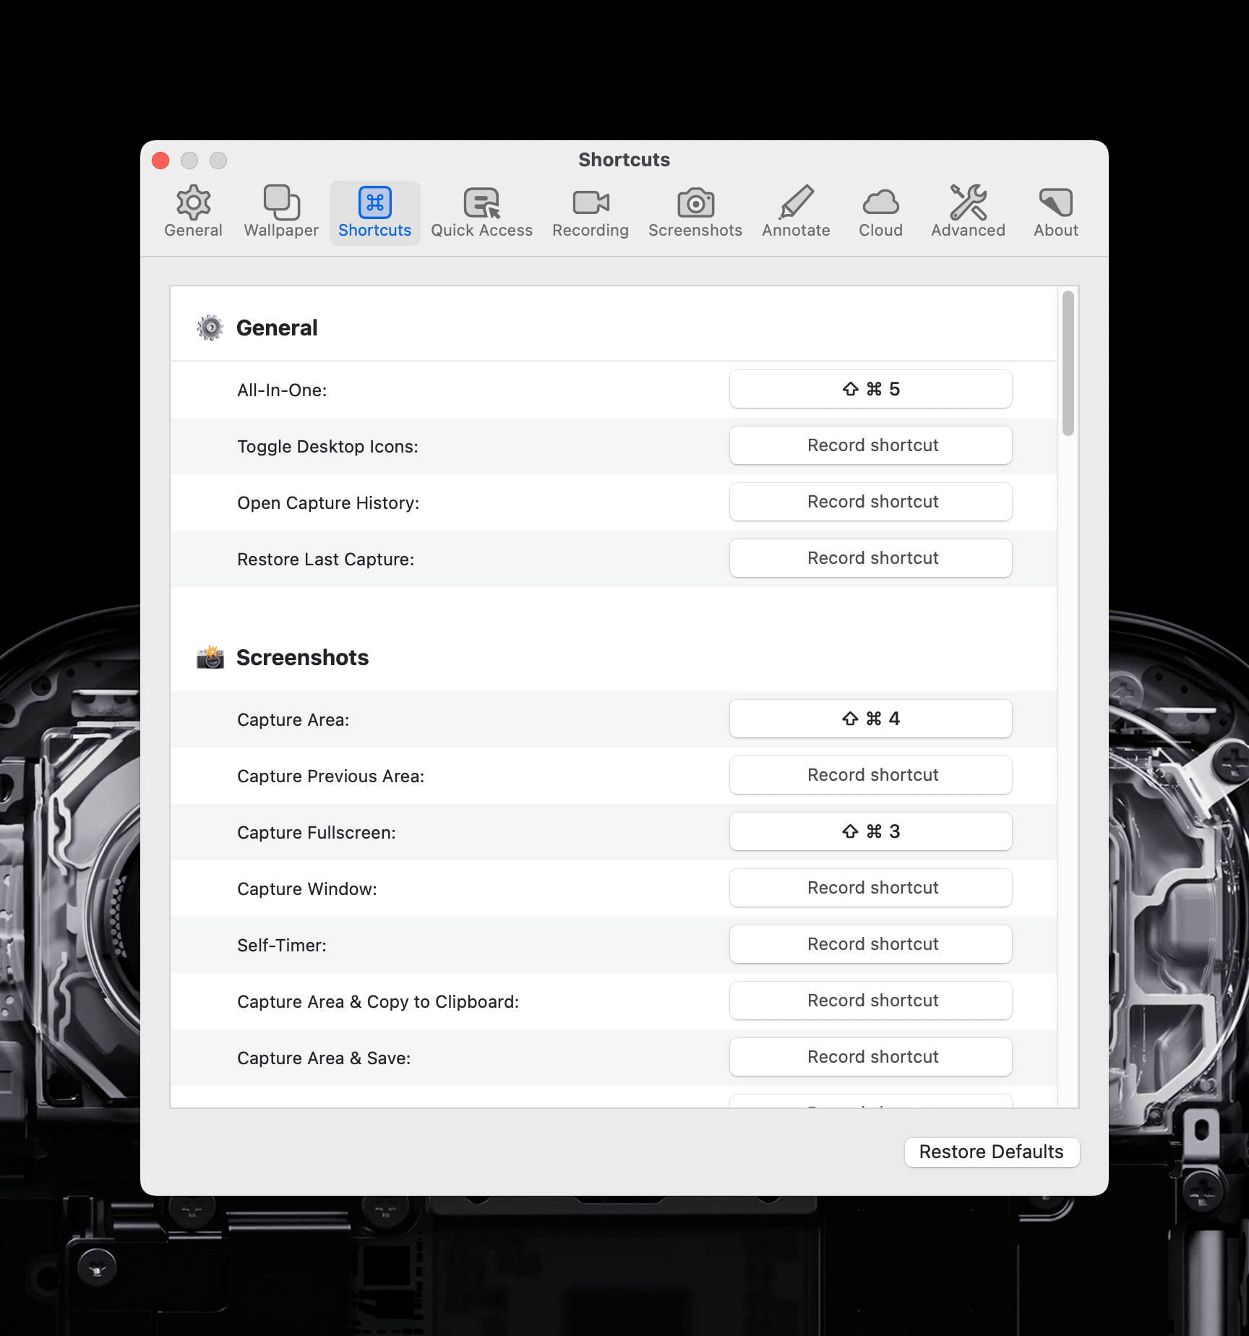The width and height of the screenshot is (1249, 1336).
Task: Select the Shortcuts tab
Action: coord(374,212)
